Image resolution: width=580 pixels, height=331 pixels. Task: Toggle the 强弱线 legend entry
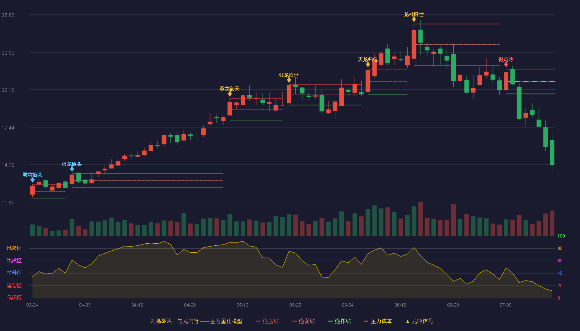pyautogui.click(x=303, y=321)
